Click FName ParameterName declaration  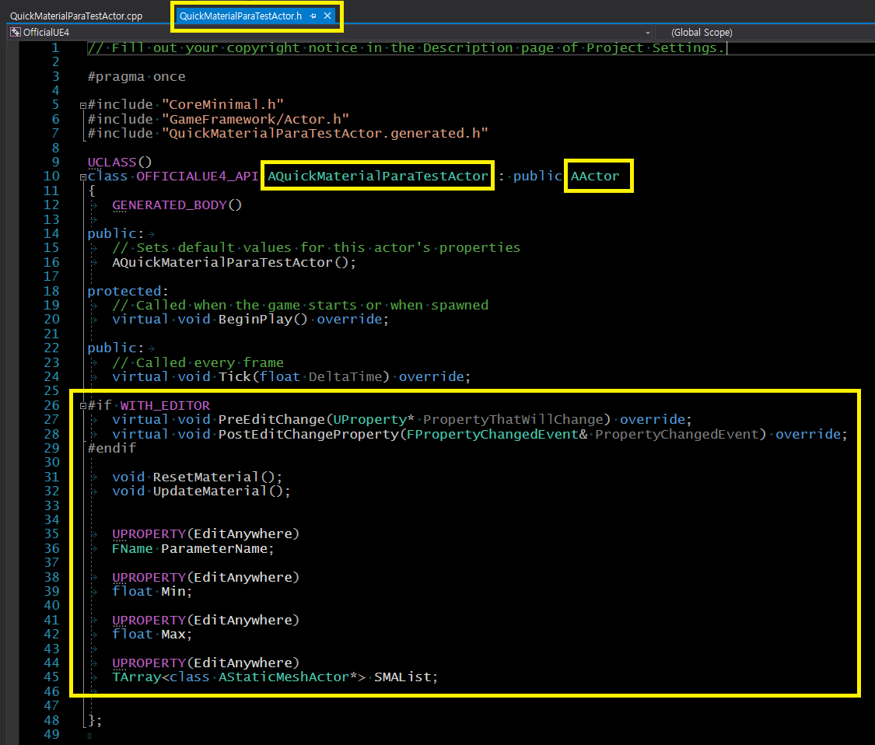[x=193, y=548]
